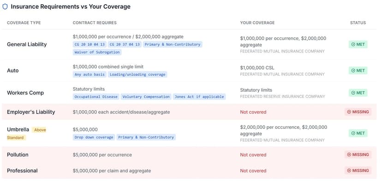Select the Employer's Liability row label
Image resolution: width=382 pixels, height=181 pixels.
pyautogui.click(x=31, y=112)
